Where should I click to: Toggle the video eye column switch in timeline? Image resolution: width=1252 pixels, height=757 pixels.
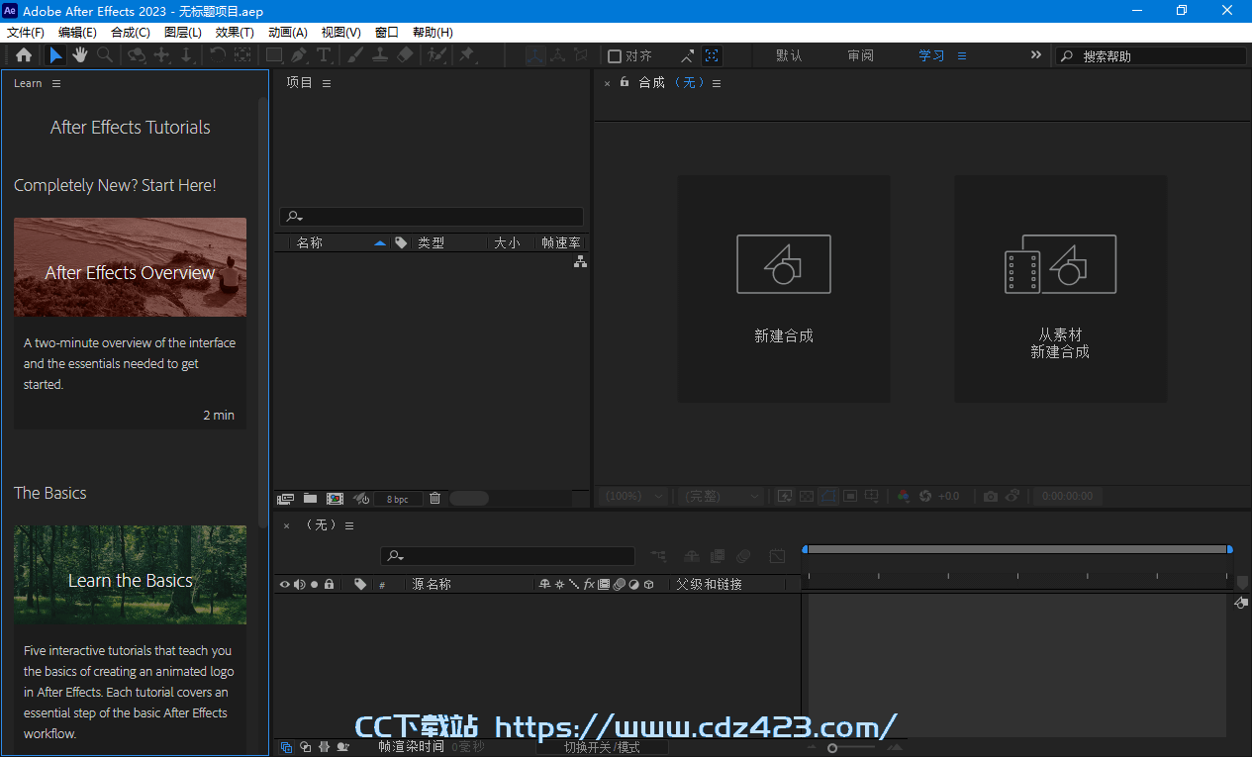(285, 585)
